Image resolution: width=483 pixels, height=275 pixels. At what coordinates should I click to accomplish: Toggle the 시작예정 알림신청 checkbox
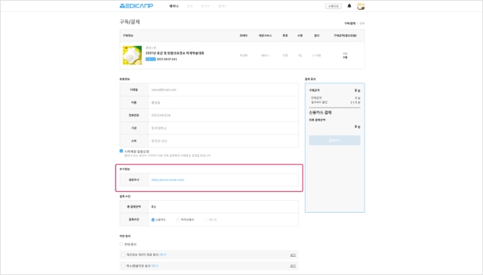click(121, 151)
